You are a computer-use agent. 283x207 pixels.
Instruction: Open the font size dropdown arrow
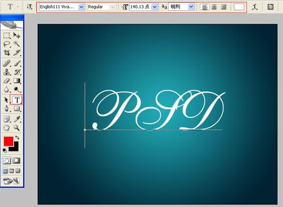[x=155, y=7]
